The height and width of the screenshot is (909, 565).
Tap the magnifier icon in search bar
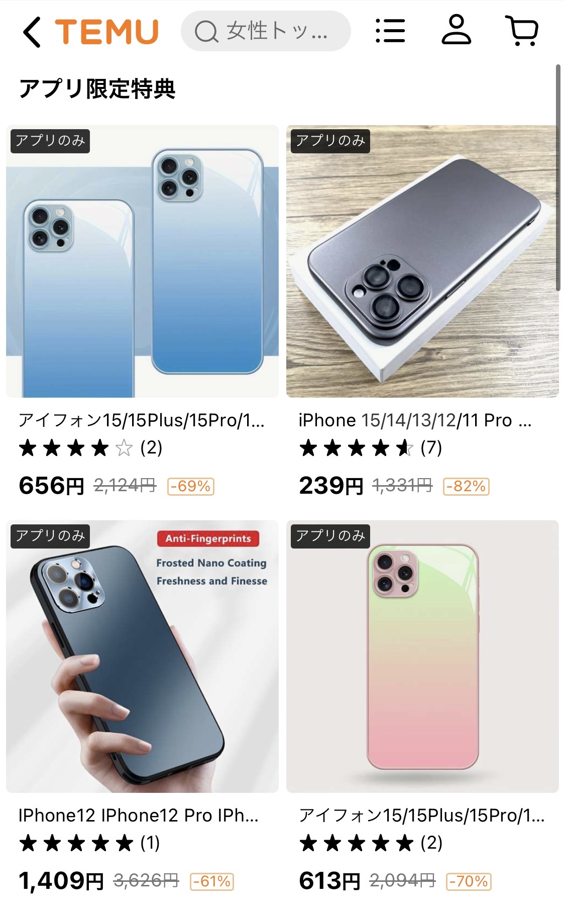point(206,32)
